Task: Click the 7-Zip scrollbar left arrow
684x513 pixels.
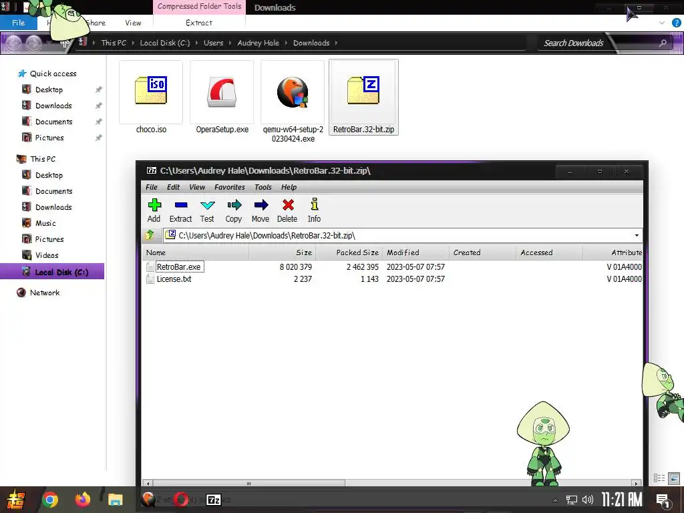Action: (148, 484)
